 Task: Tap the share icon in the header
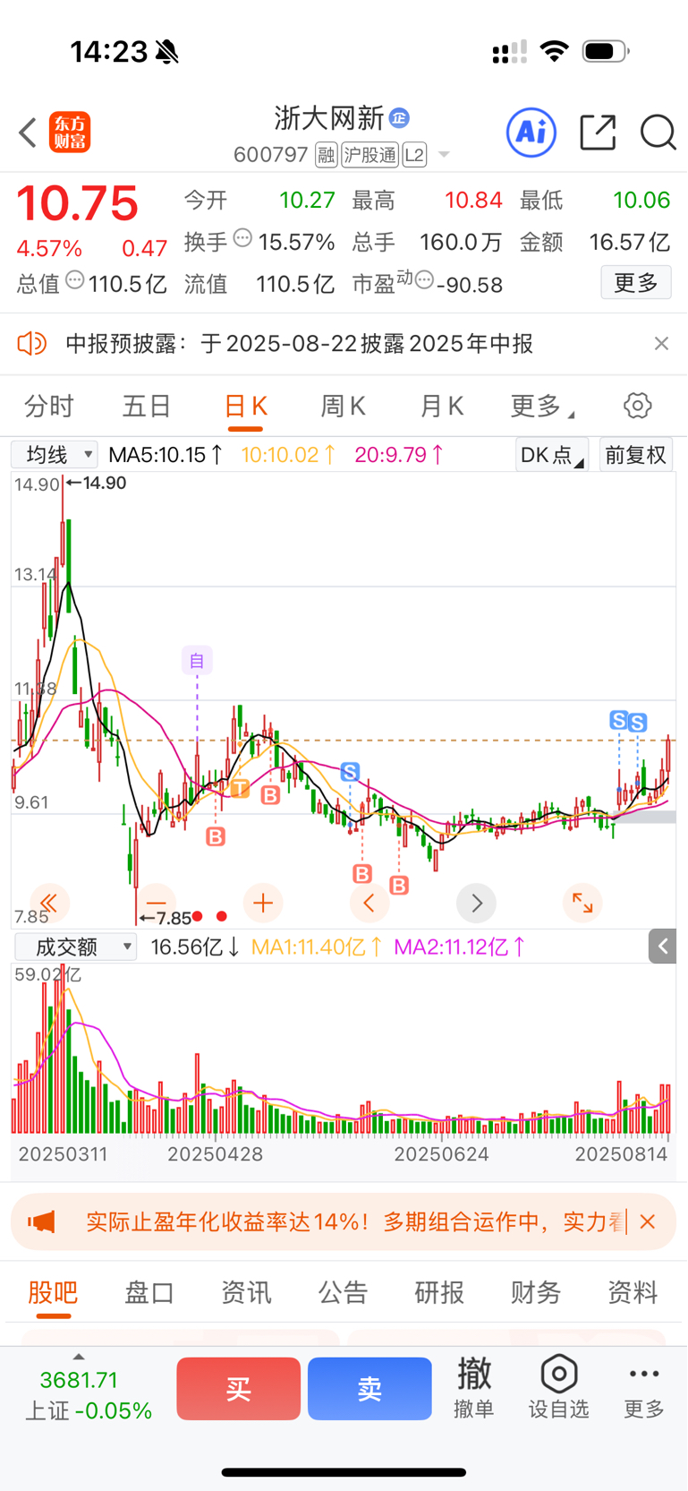pos(598,133)
